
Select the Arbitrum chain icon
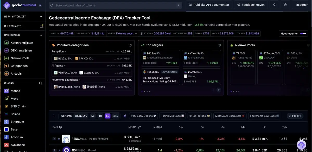[x=7, y=137]
